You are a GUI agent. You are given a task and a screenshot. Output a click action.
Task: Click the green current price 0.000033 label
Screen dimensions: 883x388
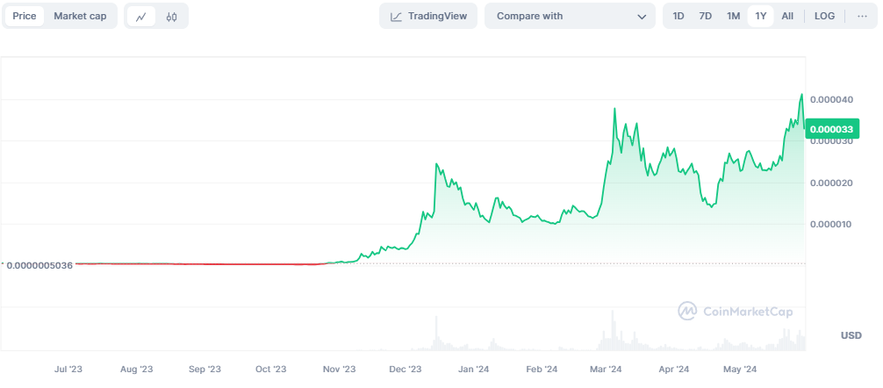(832, 129)
